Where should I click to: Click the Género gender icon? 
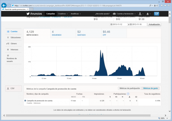tap(8, 44)
